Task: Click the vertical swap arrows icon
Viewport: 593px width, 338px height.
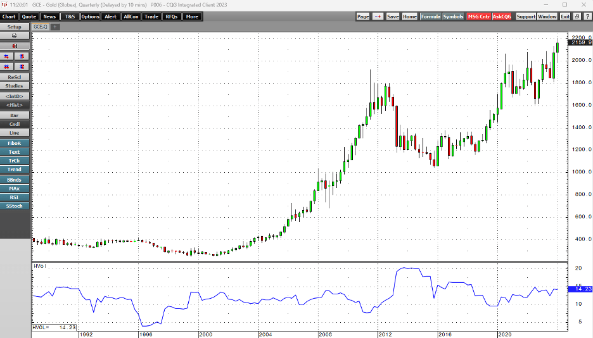Action: coord(23,56)
